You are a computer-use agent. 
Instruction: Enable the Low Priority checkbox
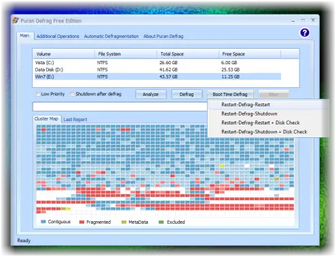click(x=37, y=94)
